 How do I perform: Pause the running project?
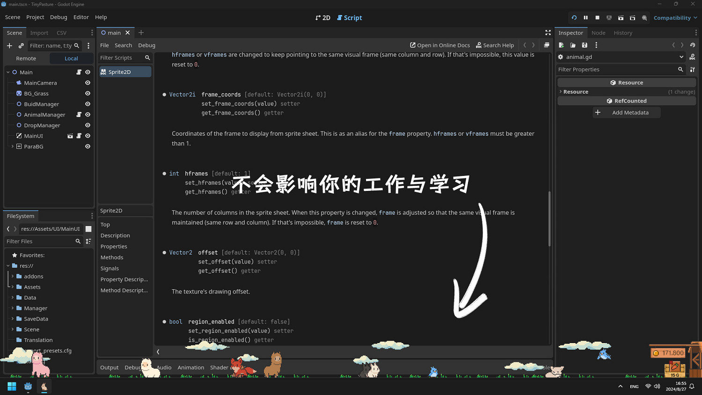click(585, 18)
